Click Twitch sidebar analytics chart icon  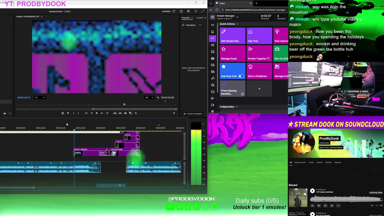pos(212,52)
